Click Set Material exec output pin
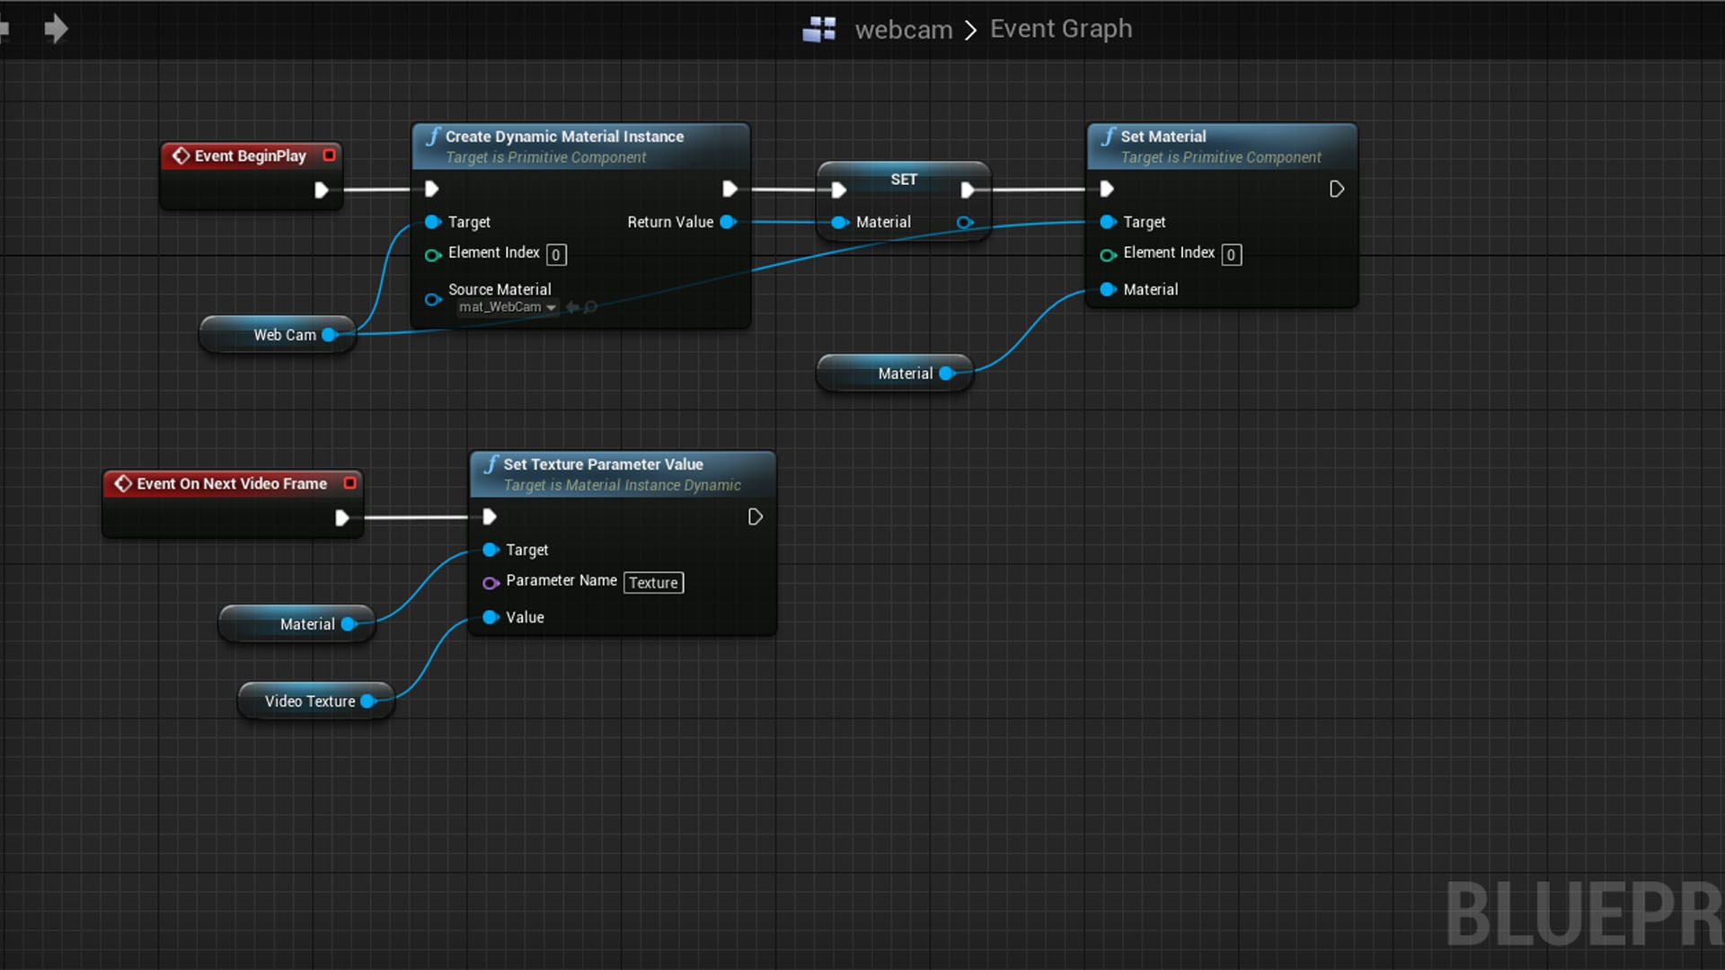 (1336, 189)
